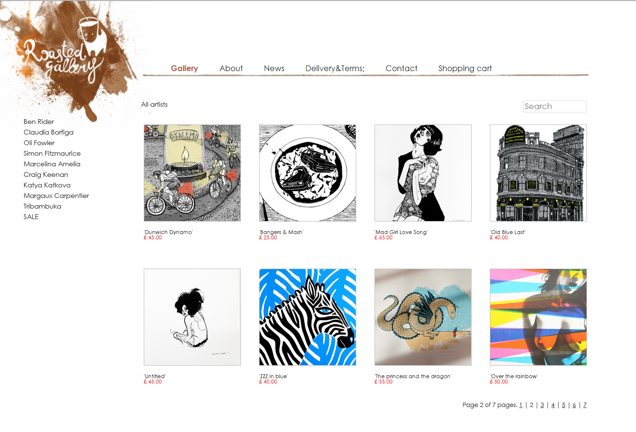Open the 'Untitled' sketch thumbnail

click(192, 317)
